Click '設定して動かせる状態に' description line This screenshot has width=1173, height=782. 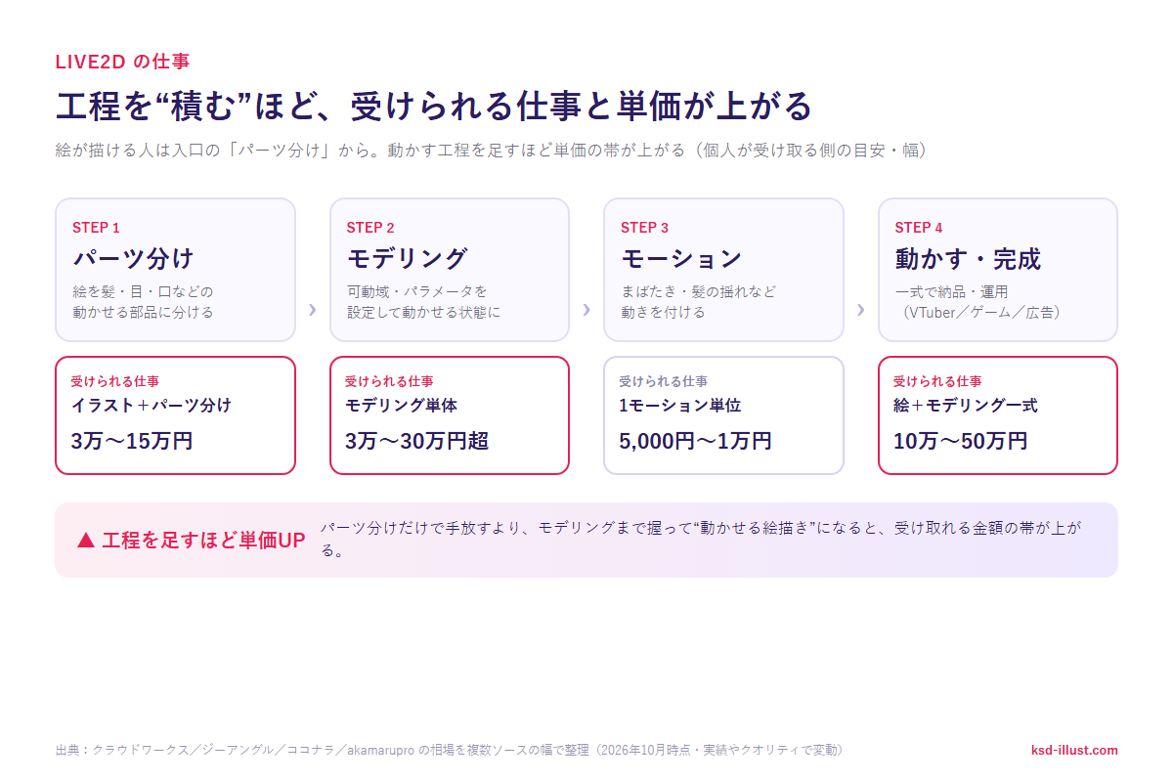pos(423,313)
